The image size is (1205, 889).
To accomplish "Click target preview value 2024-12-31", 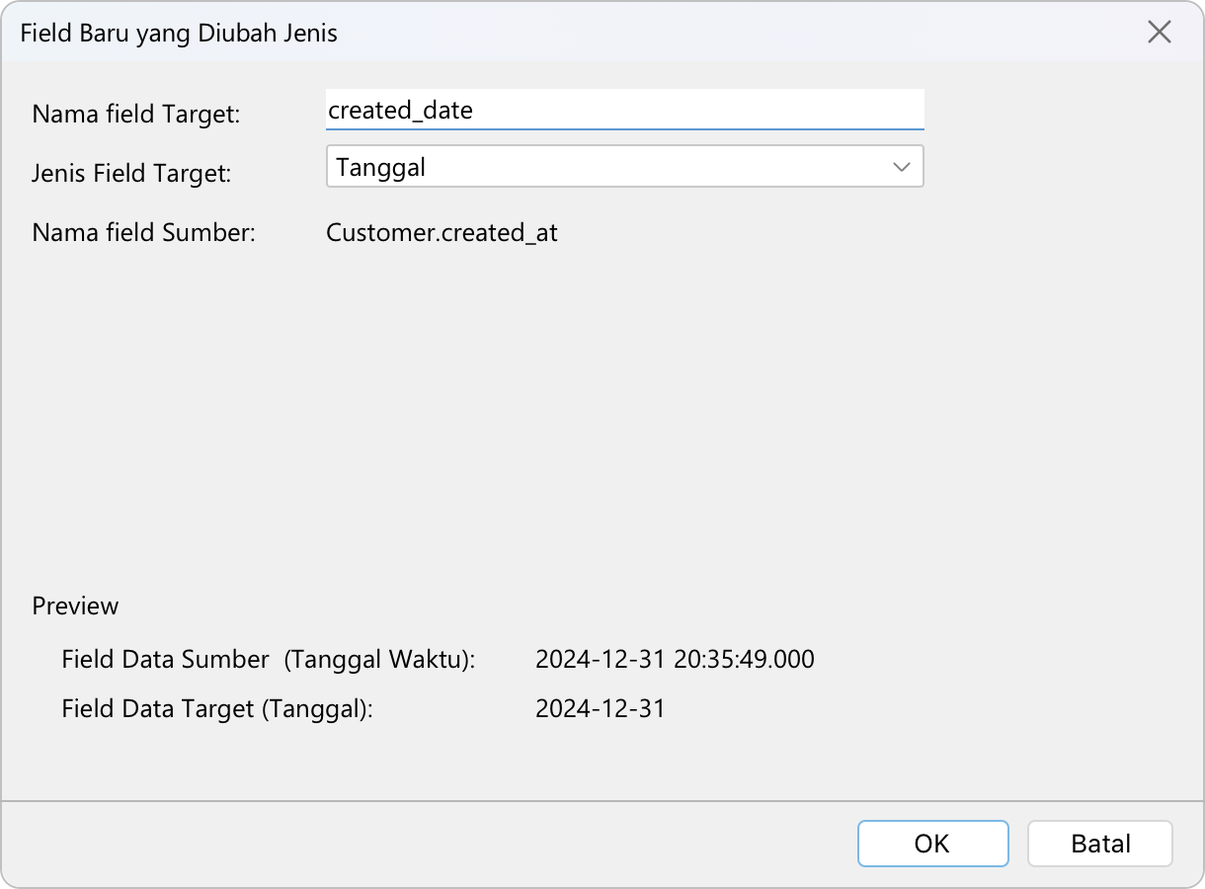I will (x=600, y=708).
